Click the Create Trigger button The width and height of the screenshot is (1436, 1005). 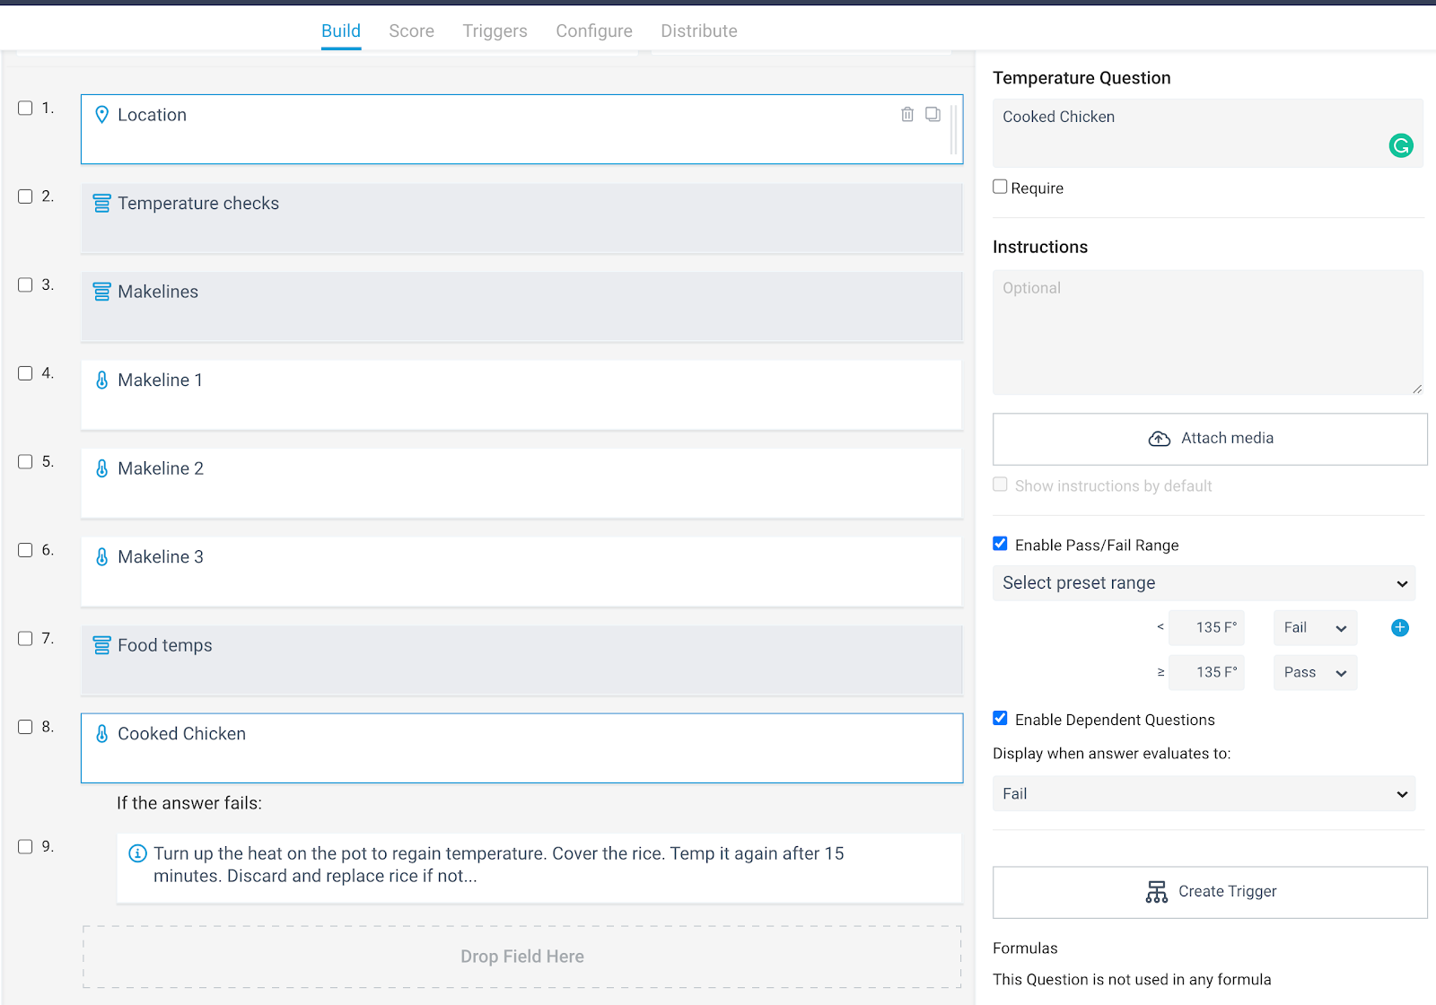point(1210,892)
